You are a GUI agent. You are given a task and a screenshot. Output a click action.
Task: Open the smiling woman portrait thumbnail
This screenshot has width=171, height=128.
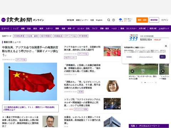point(112,86)
